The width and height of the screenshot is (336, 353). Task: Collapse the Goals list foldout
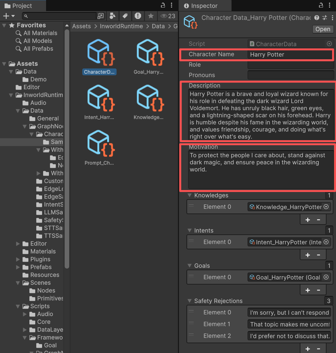point(190,266)
